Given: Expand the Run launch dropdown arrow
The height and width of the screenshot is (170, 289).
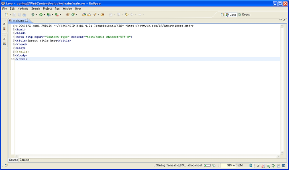Looking at the screenshot, I should tap(45, 15).
